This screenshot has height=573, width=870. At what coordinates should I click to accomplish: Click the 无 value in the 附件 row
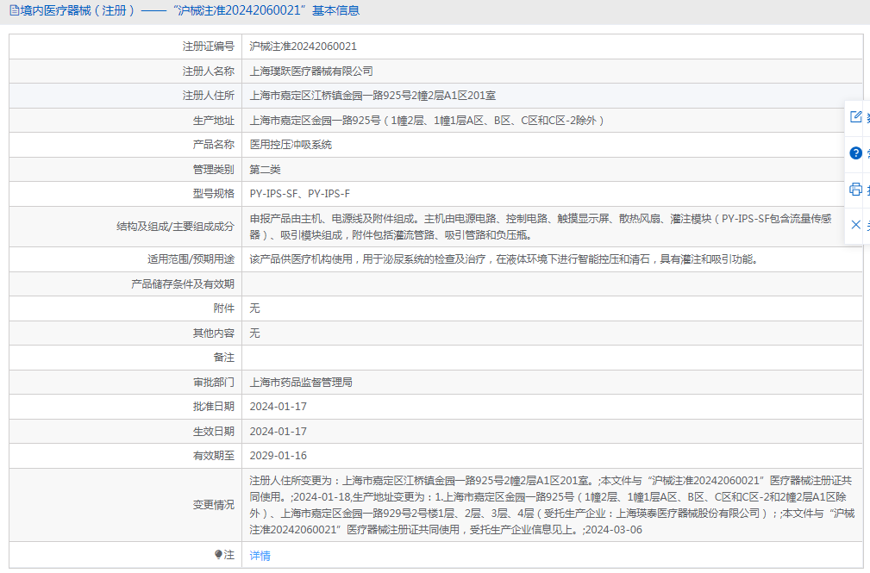click(x=254, y=308)
